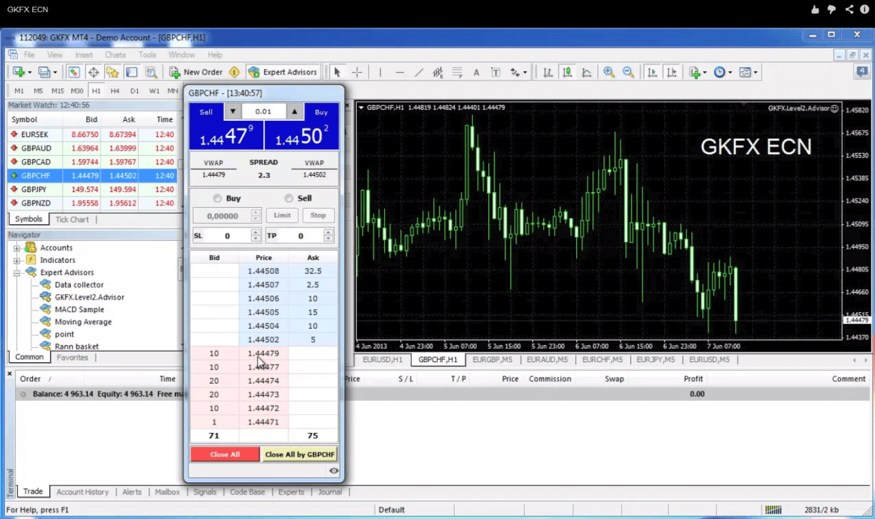Screen dimensions: 875x519
Task: Toggle the Navigator star-folder toolbar icon
Action: coord(112,72)
